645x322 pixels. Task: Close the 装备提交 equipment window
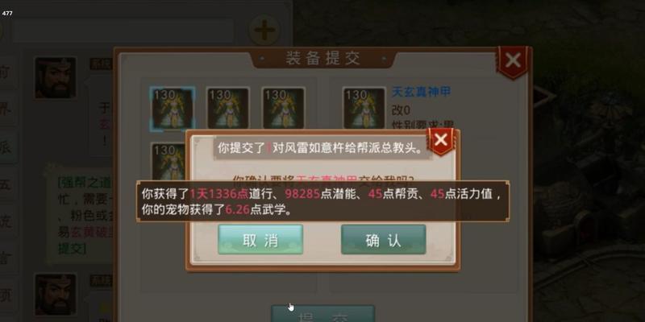tap(513, 62)
